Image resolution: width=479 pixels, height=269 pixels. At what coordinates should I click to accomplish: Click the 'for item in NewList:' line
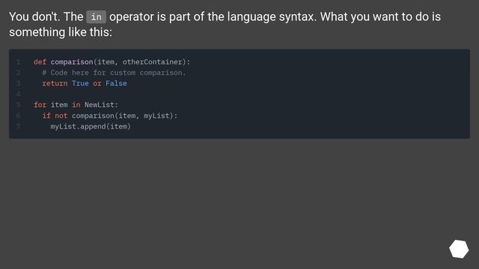[x=76, y=105]
